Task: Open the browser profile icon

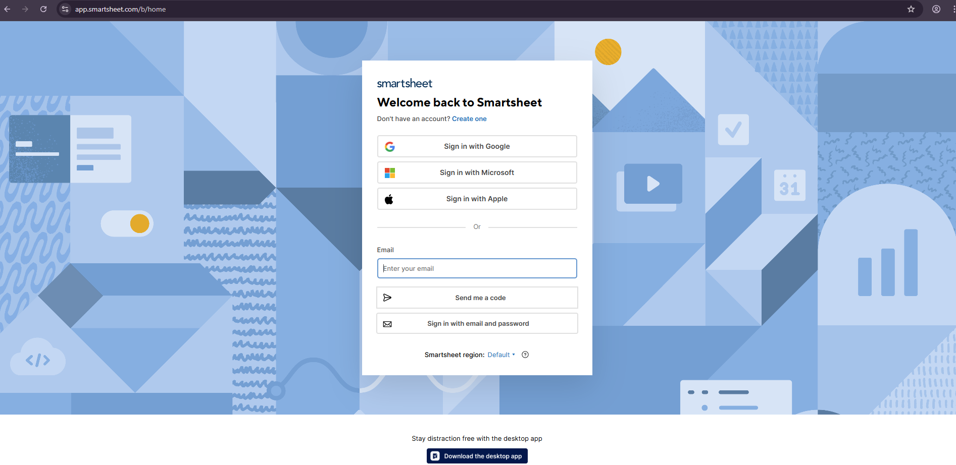Action: (936, 9)
